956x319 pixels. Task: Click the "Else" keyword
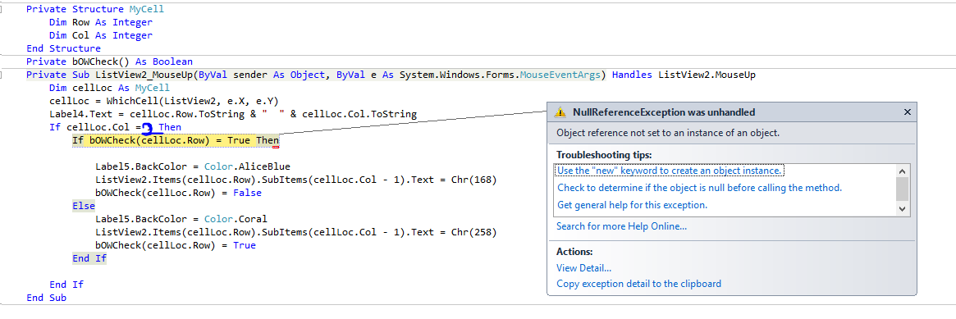84,207
